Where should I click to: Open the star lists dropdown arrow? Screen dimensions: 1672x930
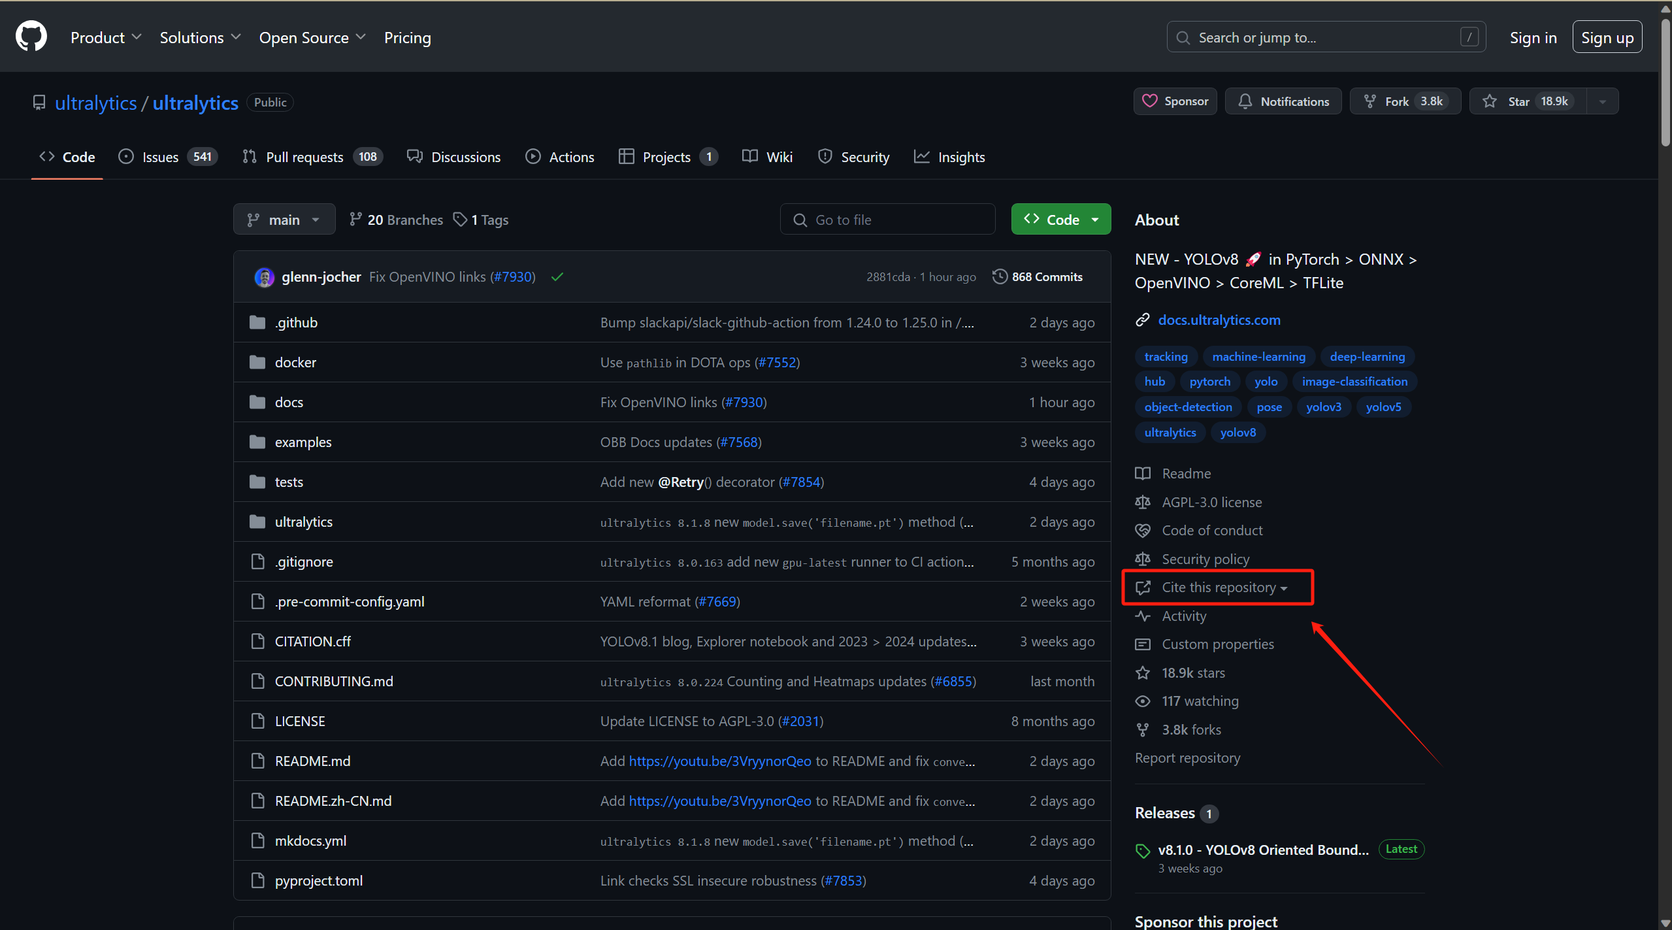[x=1603, y=101]
